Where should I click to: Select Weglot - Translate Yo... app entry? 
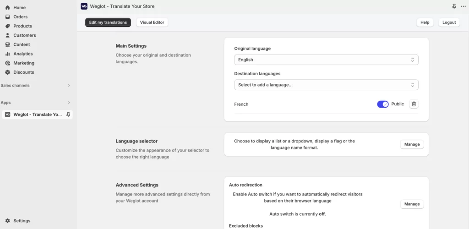click(37, 114)
